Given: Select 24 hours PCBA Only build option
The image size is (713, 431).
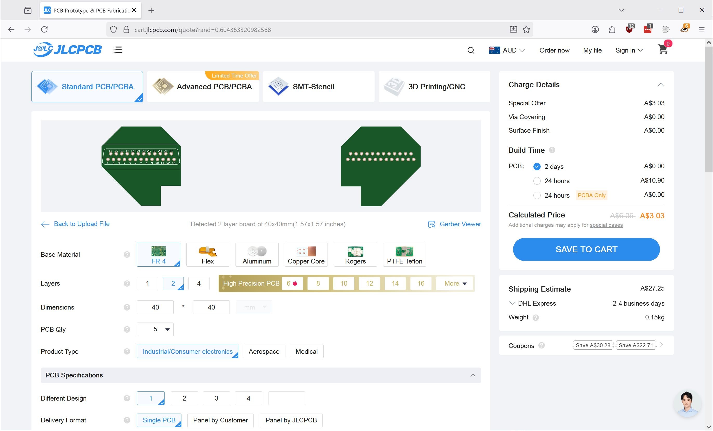Looking at the screenshot, I should pyautogui.click(x=537, y=196).
